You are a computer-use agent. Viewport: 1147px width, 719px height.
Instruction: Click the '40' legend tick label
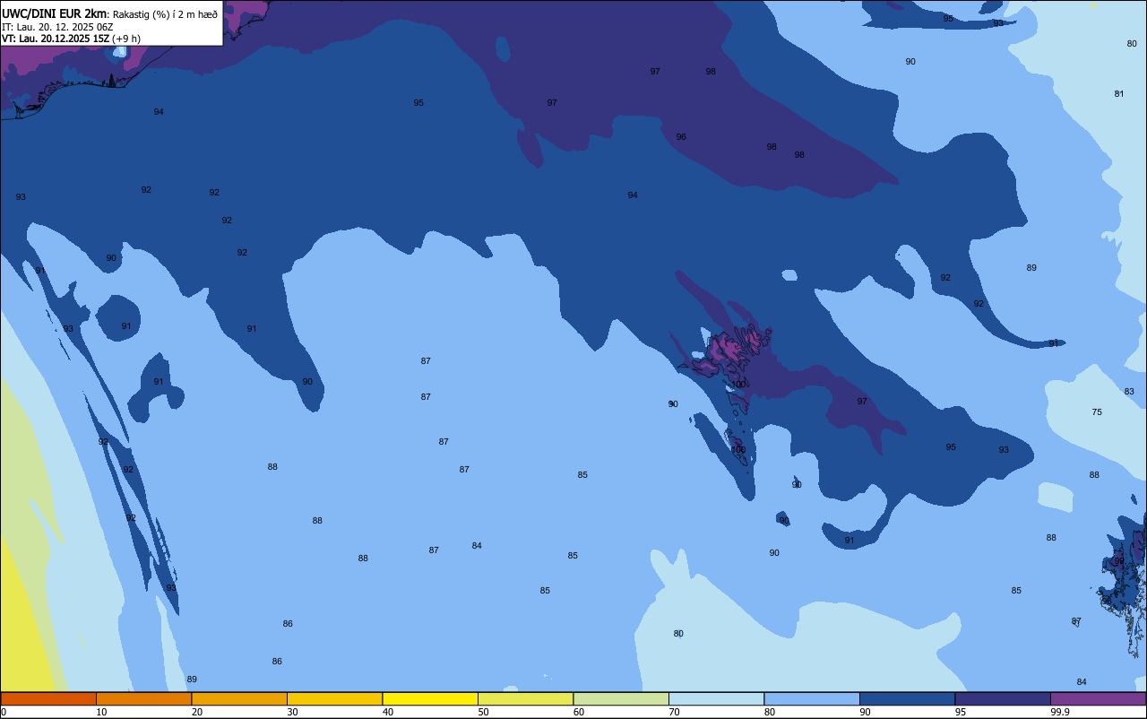388,712
